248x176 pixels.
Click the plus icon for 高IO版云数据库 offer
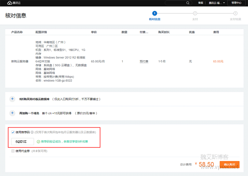12,99
